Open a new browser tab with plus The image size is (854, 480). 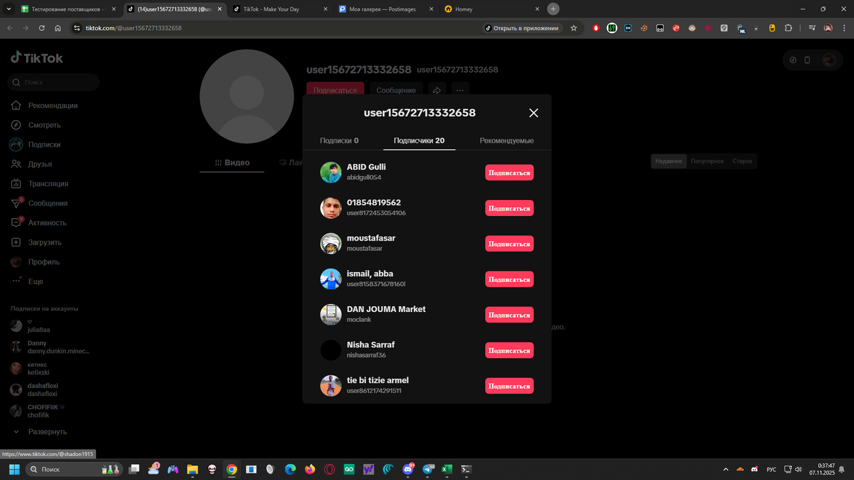(552, 9)
